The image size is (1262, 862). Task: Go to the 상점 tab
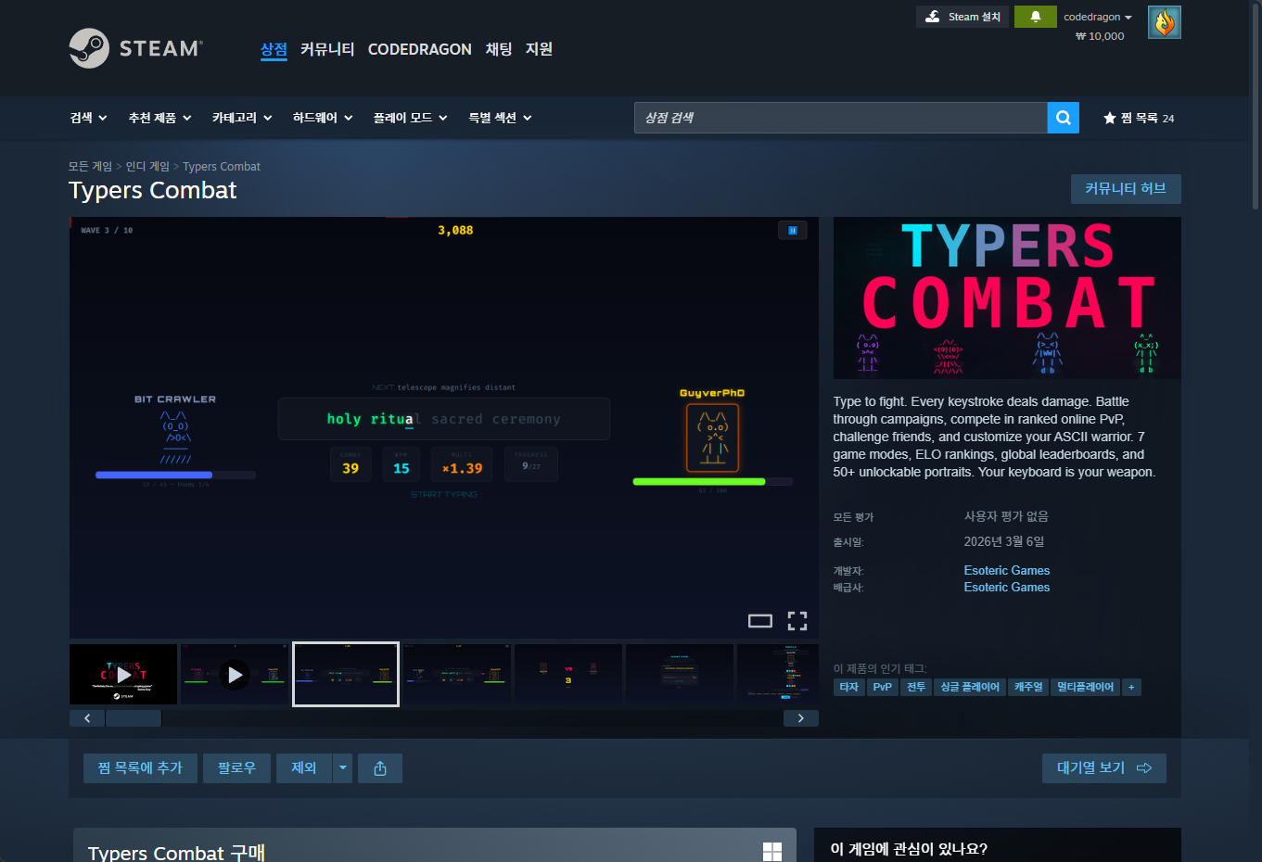[274, 49]
